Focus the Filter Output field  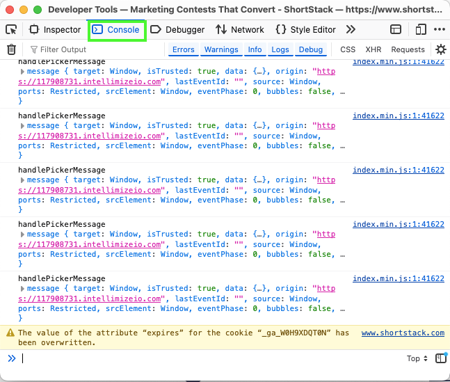(x=96, y=49)
